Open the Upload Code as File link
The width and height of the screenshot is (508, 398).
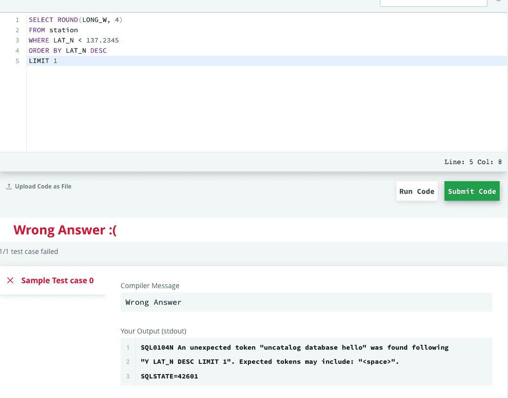43,187
